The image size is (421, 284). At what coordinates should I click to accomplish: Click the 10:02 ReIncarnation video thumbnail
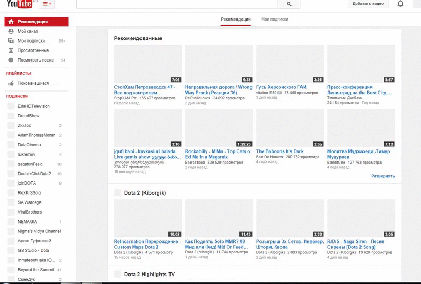(x=148, y=218)
